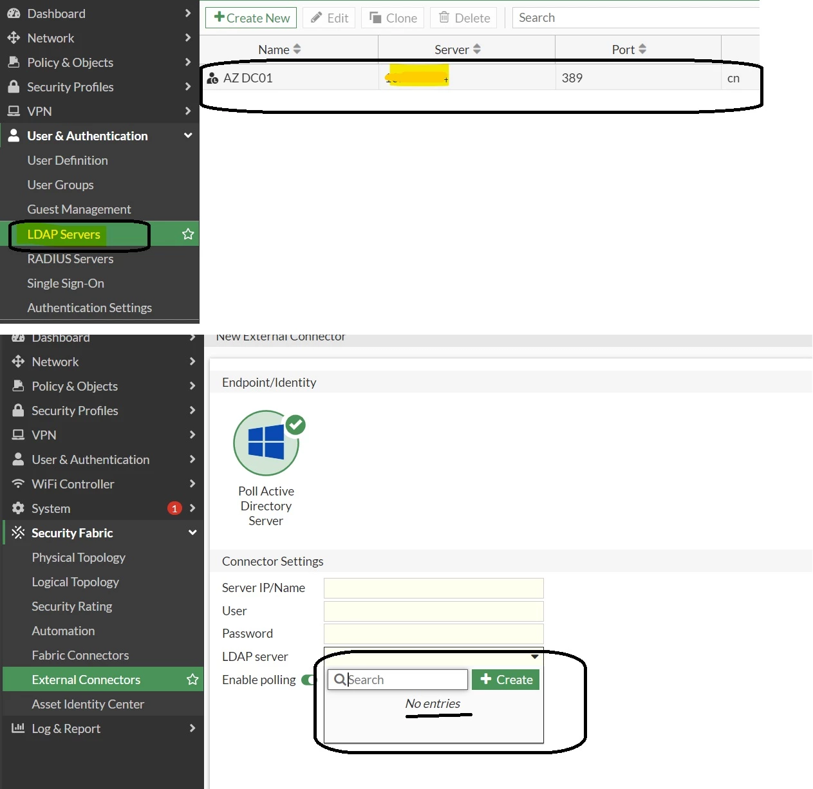This screenshot has height=789, width=813.
Task: Collapse User & Authentication chevron in upper sidebar
Action: coord(188,136)
